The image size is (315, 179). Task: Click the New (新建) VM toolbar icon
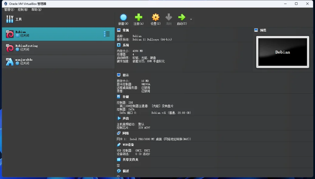click(123, 17)
